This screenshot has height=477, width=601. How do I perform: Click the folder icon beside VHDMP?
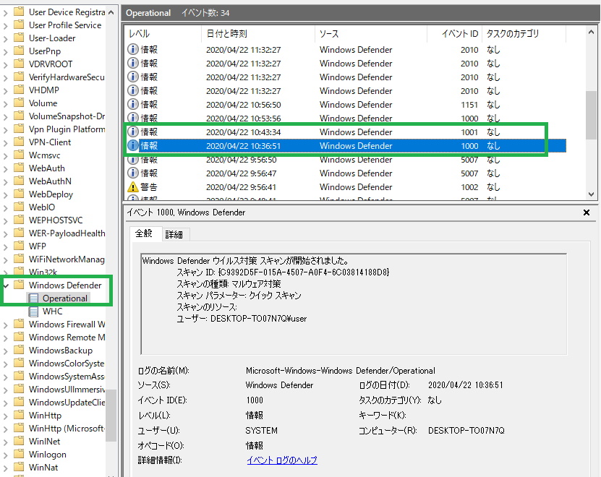coord(19,90)
